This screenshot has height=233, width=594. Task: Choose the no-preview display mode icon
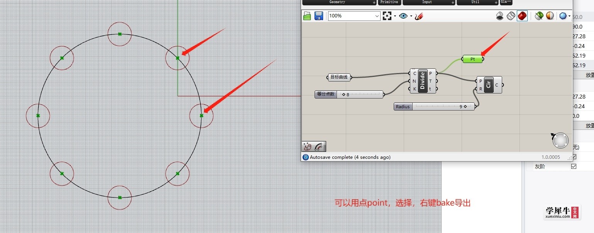coord(500,16)
